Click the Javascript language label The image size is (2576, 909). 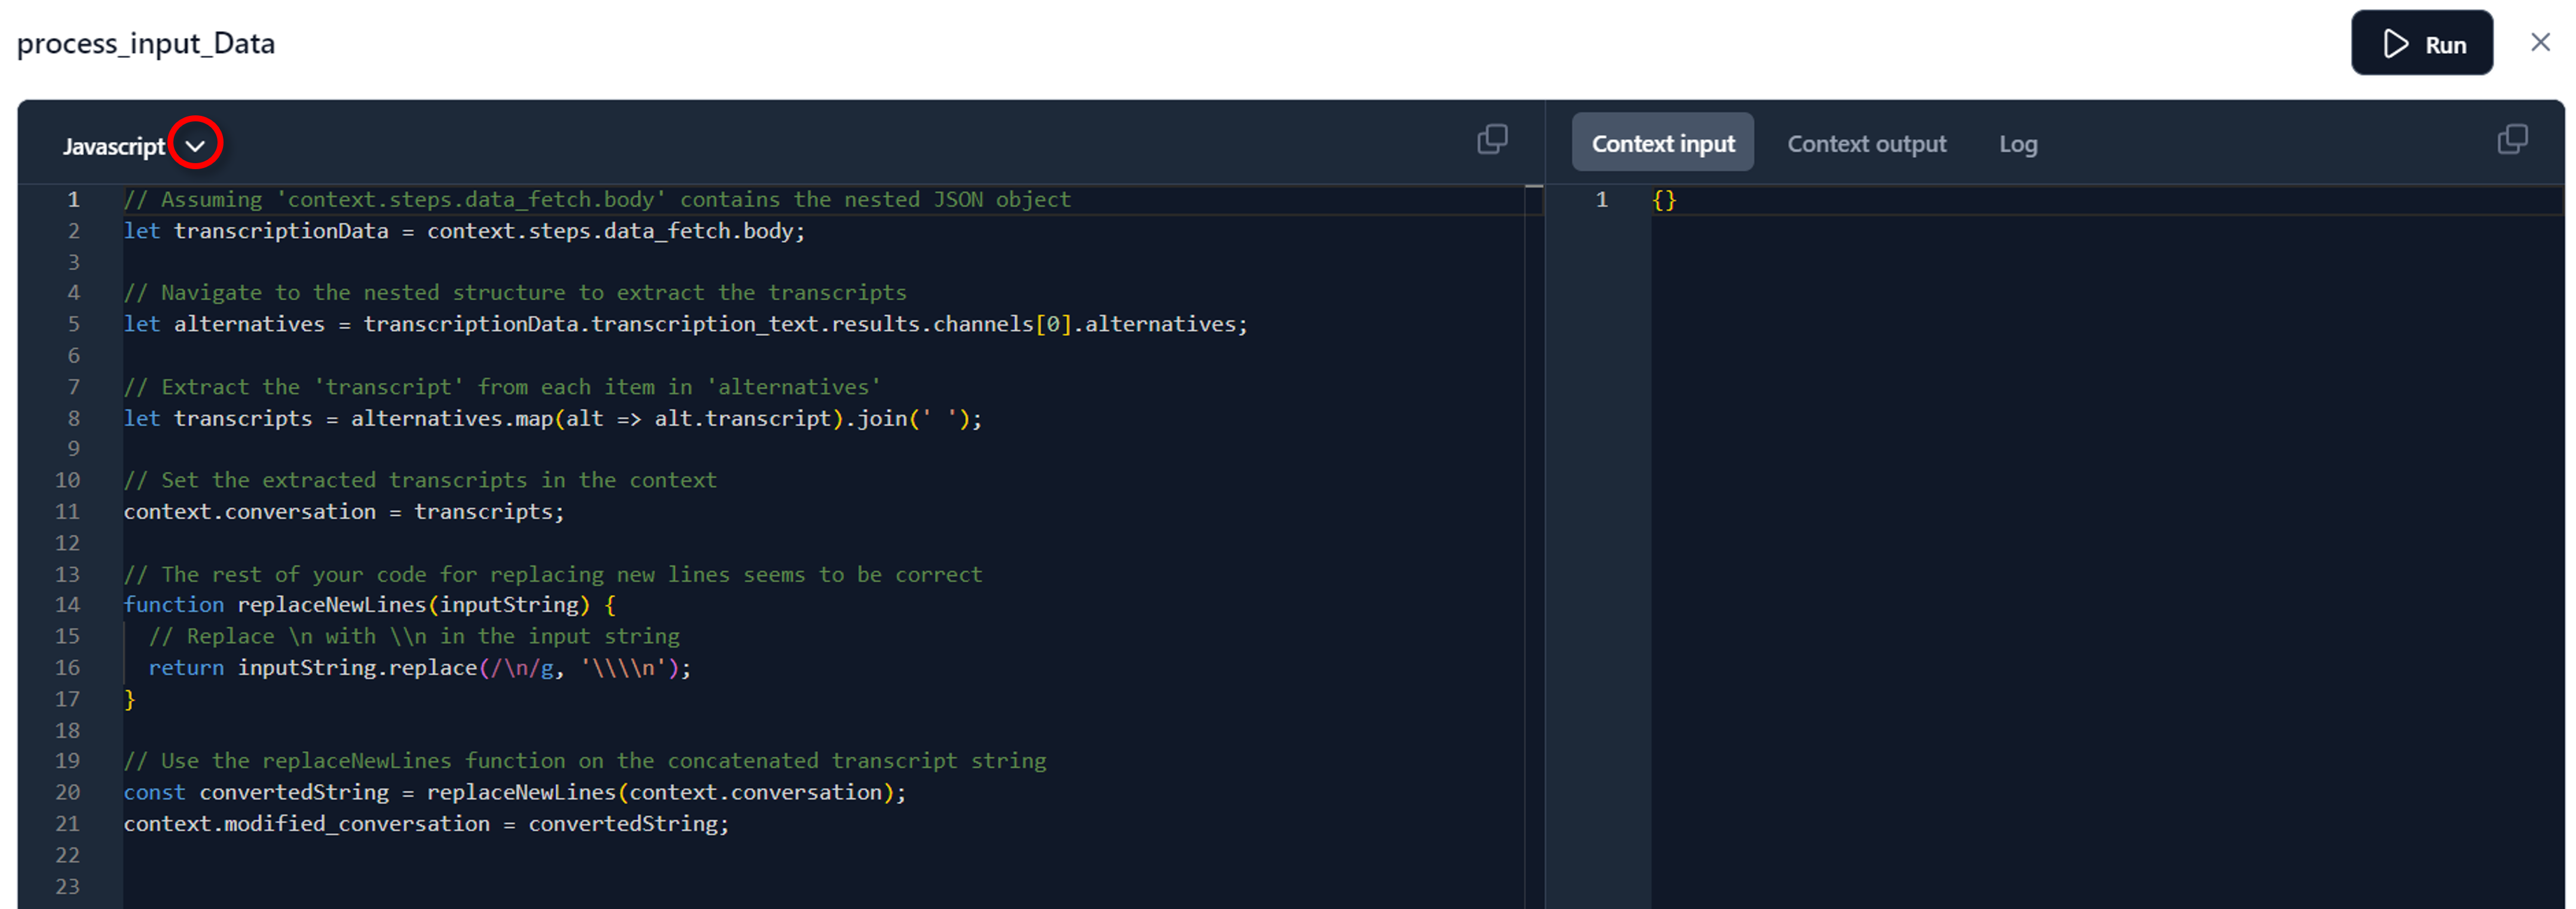tap(114, 146)
